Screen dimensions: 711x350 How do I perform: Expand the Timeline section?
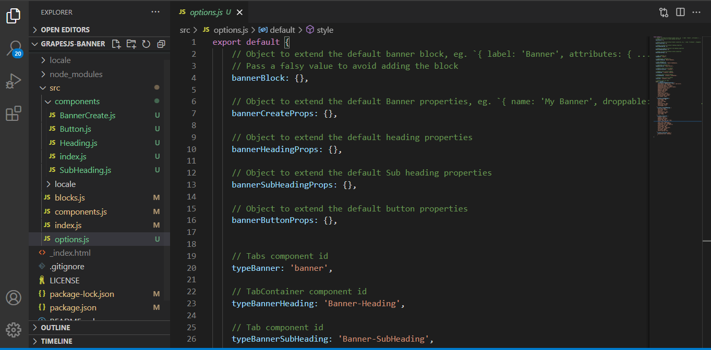(99, 341)
